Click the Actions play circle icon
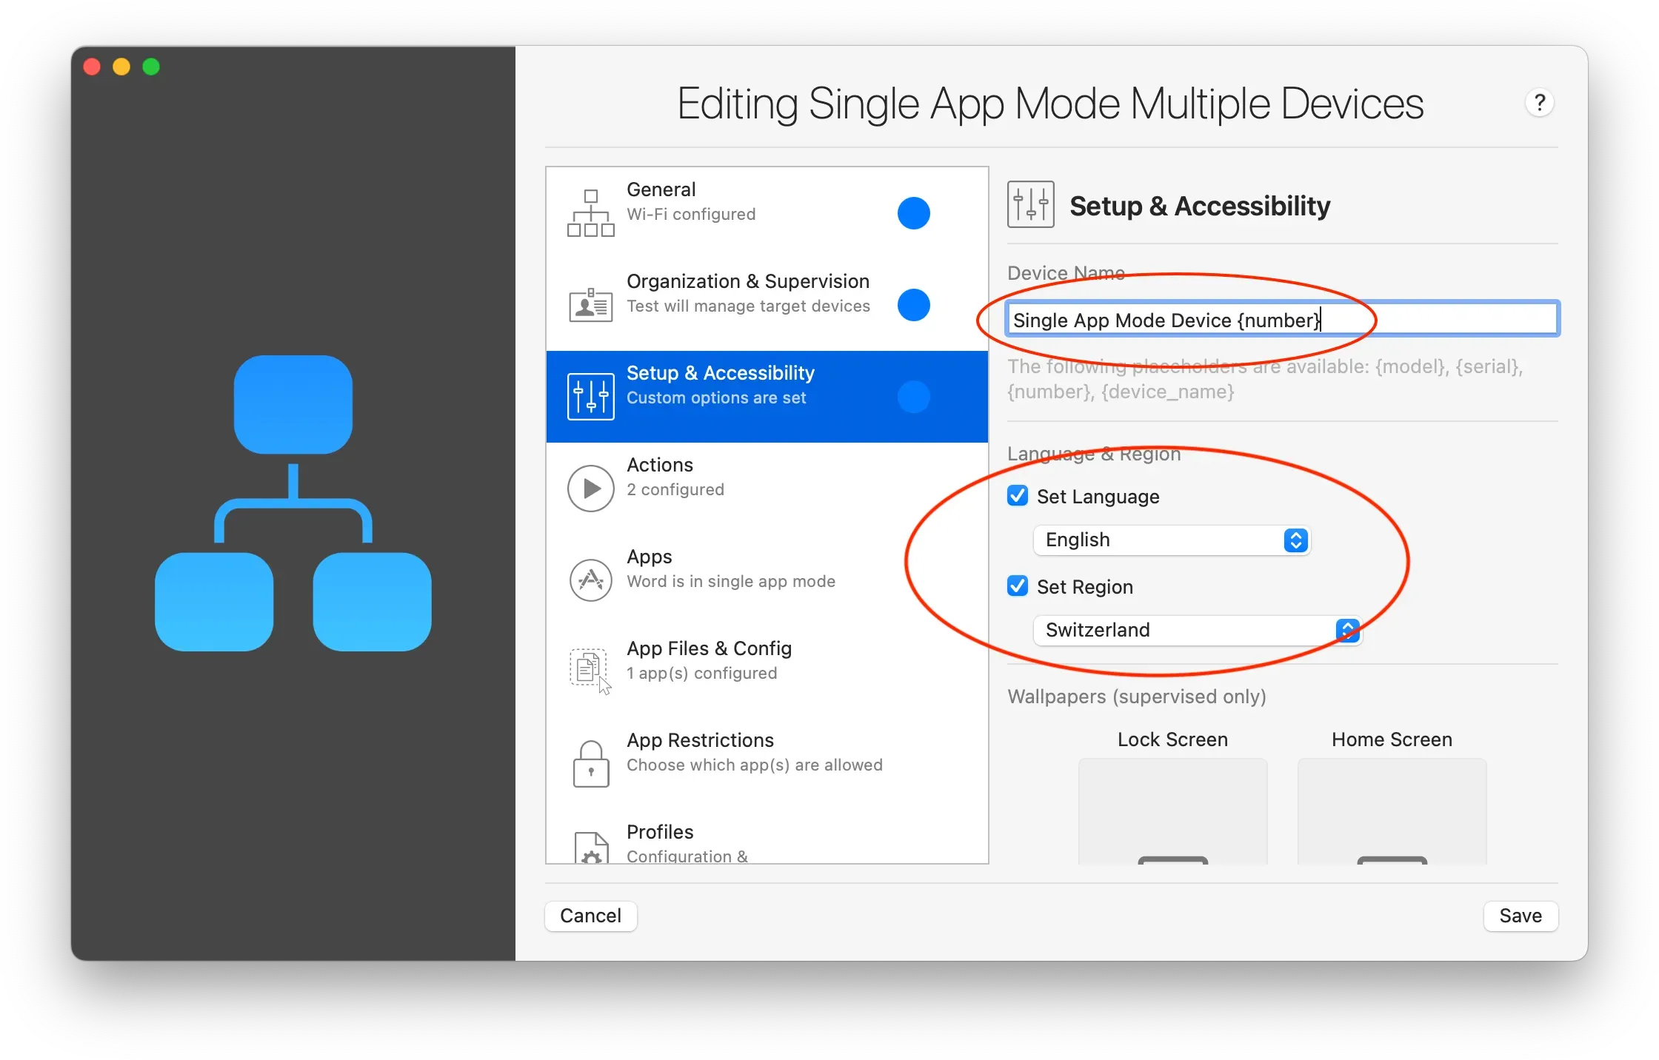The height and width of the screenshot is (1060, 1659). click(x=590, y=489)
